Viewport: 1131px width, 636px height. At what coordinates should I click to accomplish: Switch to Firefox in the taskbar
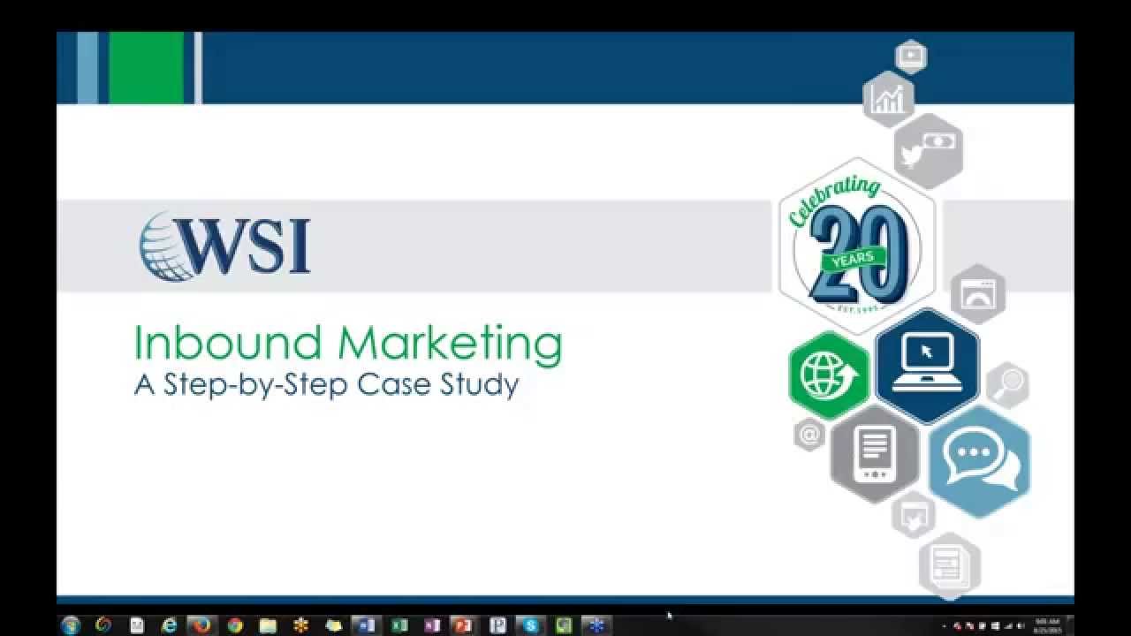(201, 625)
